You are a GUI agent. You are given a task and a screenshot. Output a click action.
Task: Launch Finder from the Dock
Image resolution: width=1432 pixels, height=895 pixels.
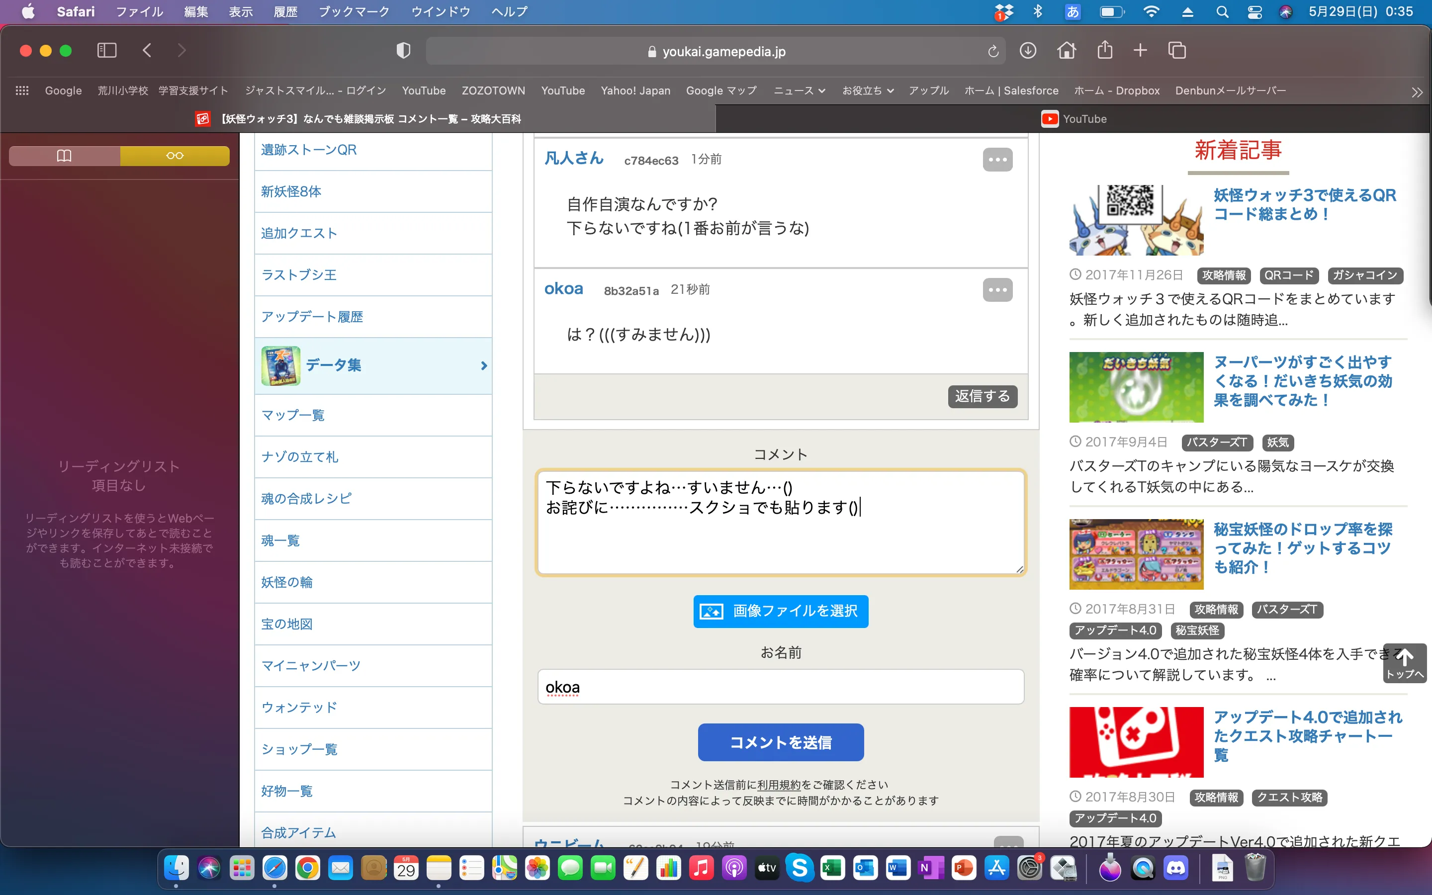176,868
